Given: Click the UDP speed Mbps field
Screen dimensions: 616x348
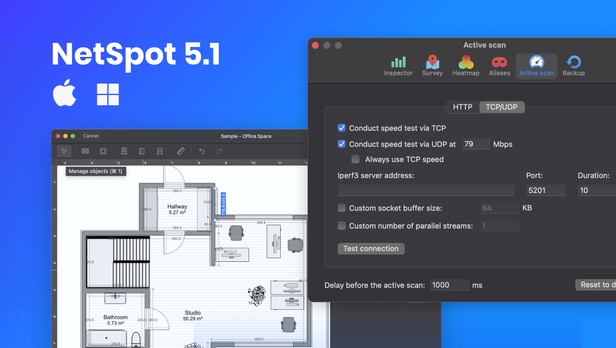Looking at the screenshot, I should pos(476,144).
